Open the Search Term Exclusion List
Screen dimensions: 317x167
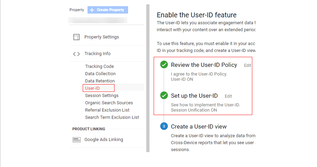(x=112, y=117)
